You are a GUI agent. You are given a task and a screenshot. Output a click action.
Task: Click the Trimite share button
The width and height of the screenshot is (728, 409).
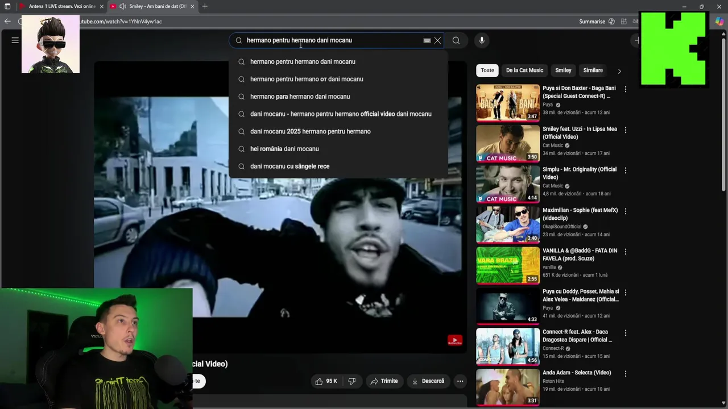click(x=384, y=381)
